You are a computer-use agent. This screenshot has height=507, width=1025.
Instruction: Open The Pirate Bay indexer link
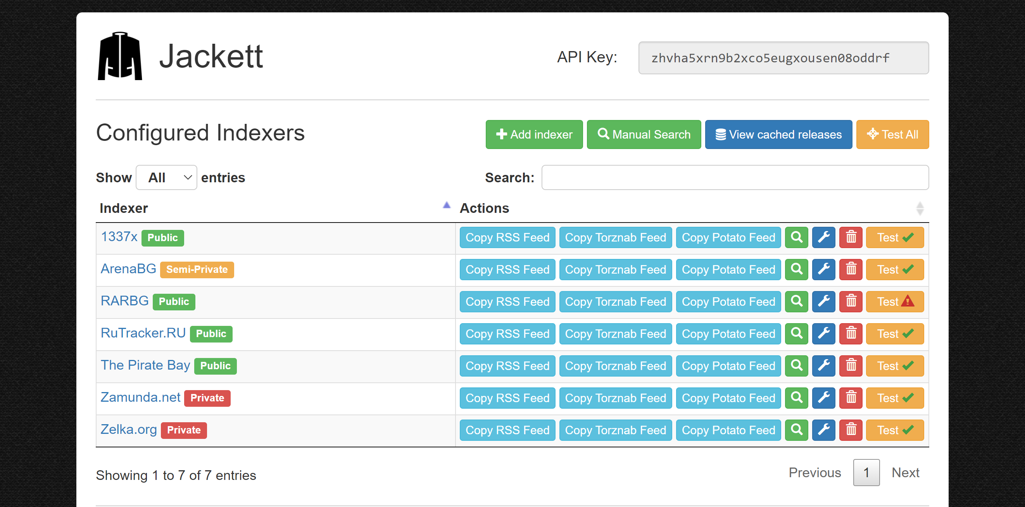coord(145,365)
